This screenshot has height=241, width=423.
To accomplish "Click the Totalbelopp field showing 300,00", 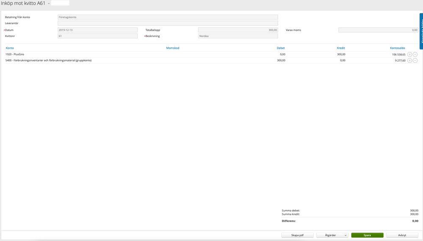I will pyautogui.click(x=238, y=30).
